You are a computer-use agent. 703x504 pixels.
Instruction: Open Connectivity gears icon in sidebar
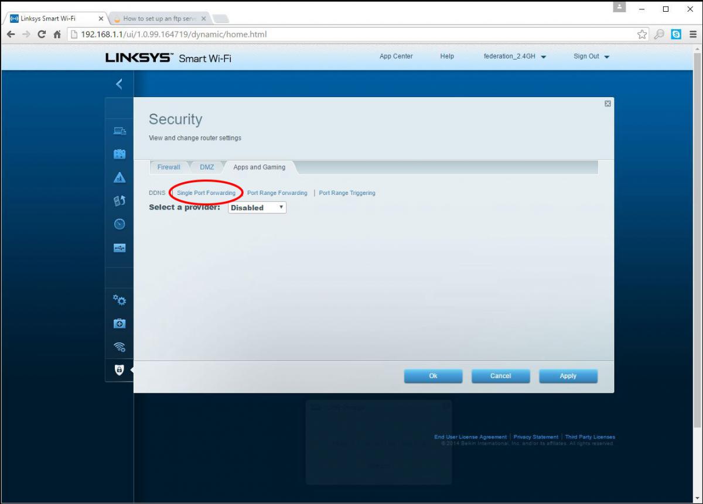[x=120, y=300]
